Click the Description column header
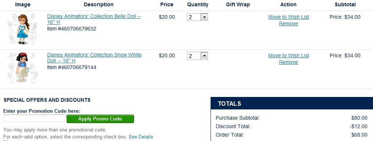 coord(98,4)
